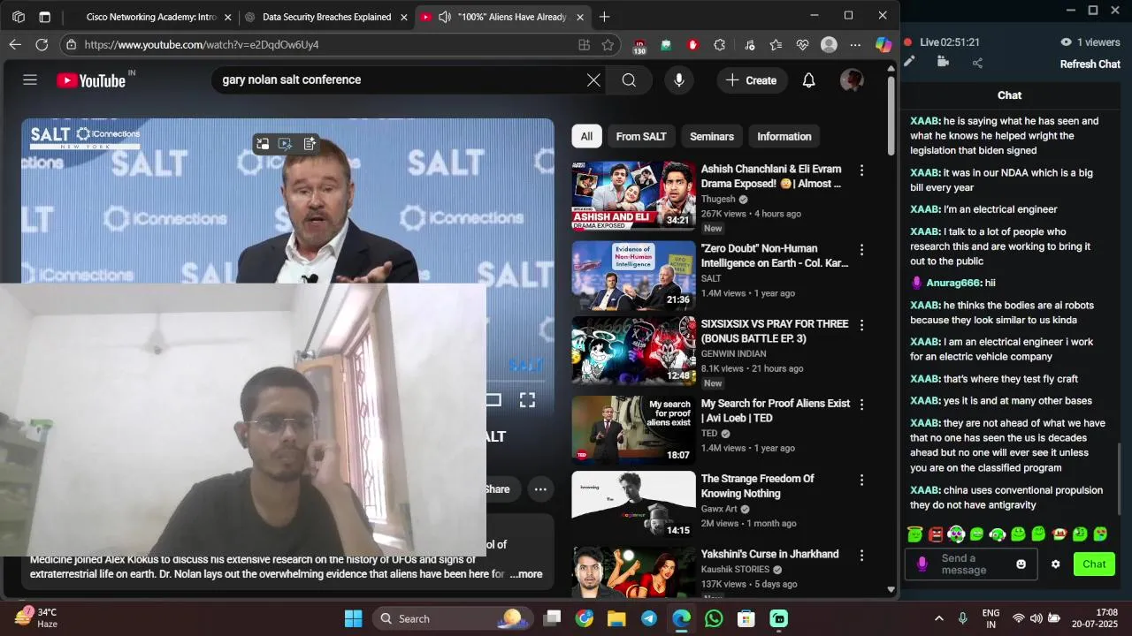Mute the tab via speaker icon
This screenshot has width=1132, height=636.
[x=444, y=17]
